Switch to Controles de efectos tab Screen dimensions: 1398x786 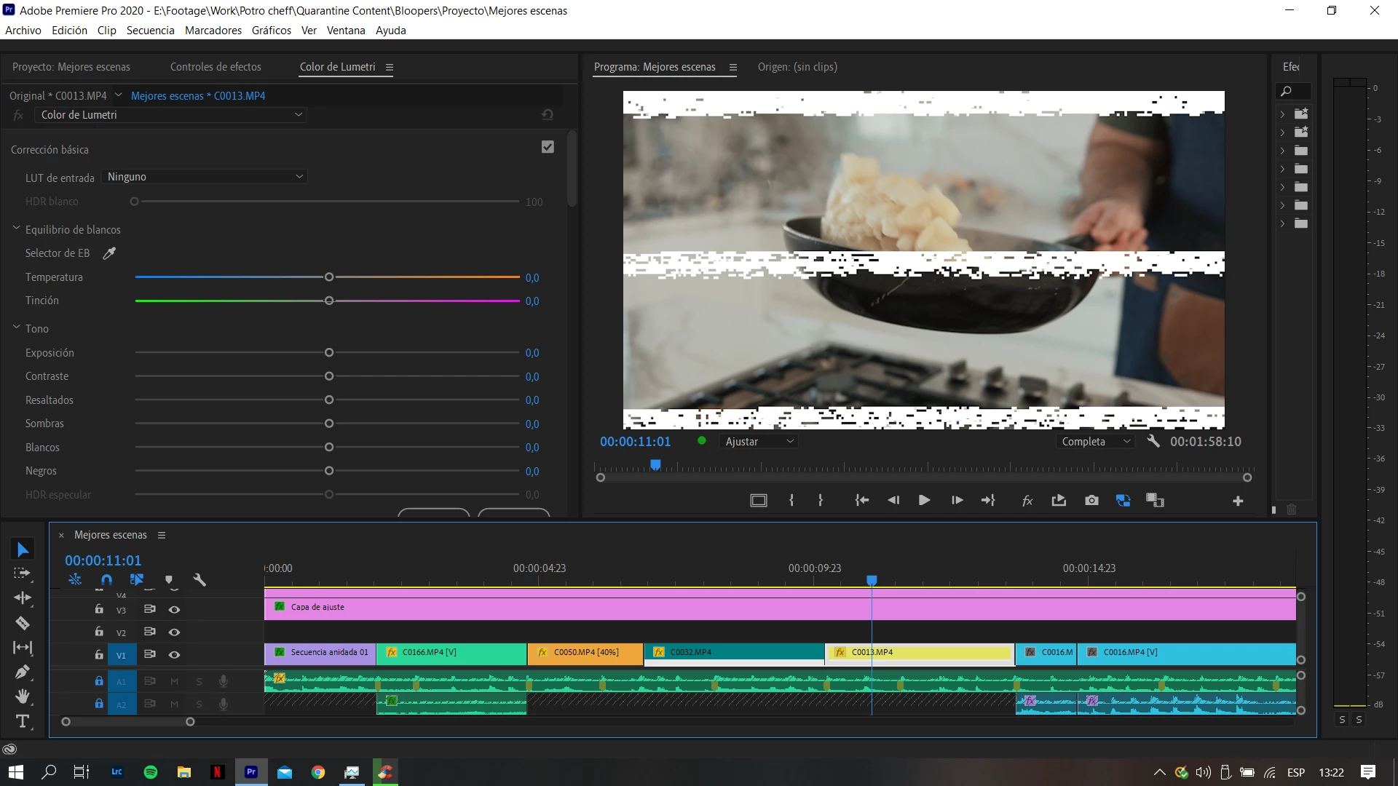216,67
